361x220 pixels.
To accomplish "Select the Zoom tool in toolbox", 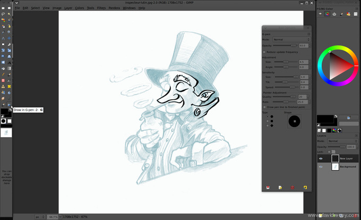I will [x=9, y=32].
